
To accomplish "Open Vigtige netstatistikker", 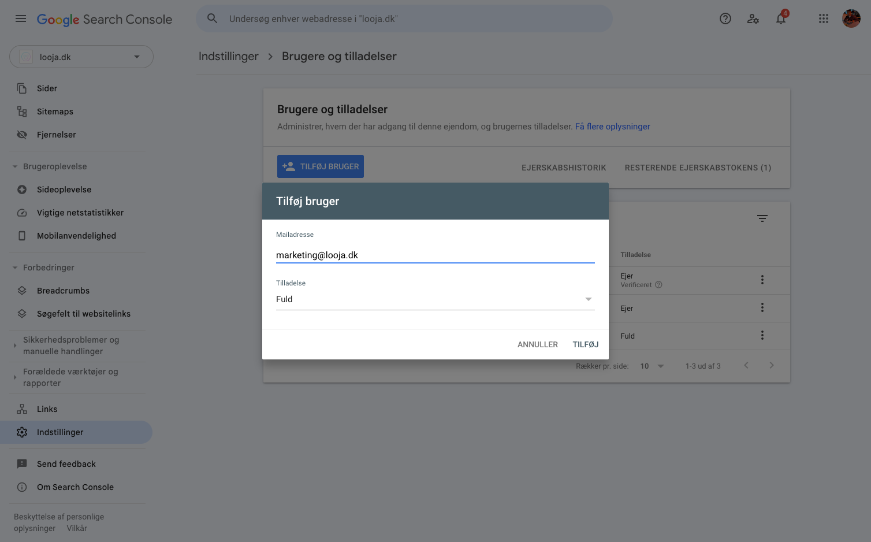I will pos(81,213).
